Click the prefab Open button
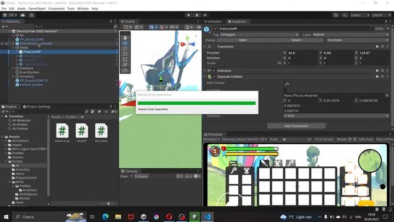The height and width of the screenshot is (222, 394). coord(243,40)
